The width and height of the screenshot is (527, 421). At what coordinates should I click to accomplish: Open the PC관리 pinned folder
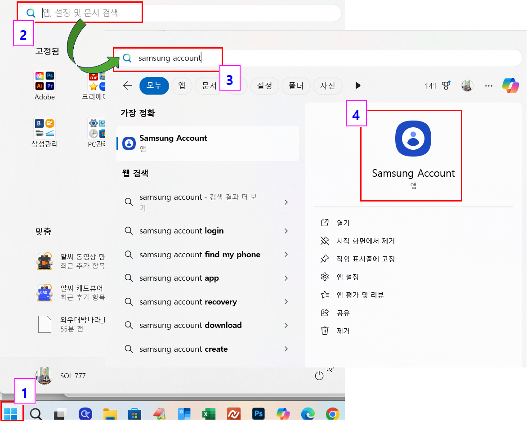96,133
